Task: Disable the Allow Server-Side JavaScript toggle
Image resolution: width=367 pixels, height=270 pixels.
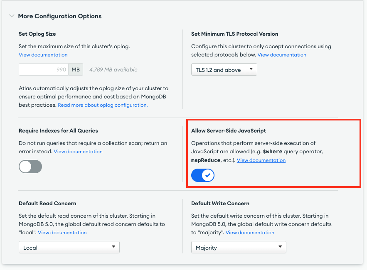Action: tap(203, 175)
